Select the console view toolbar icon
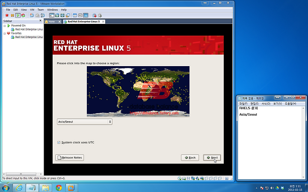 (86, 15)
